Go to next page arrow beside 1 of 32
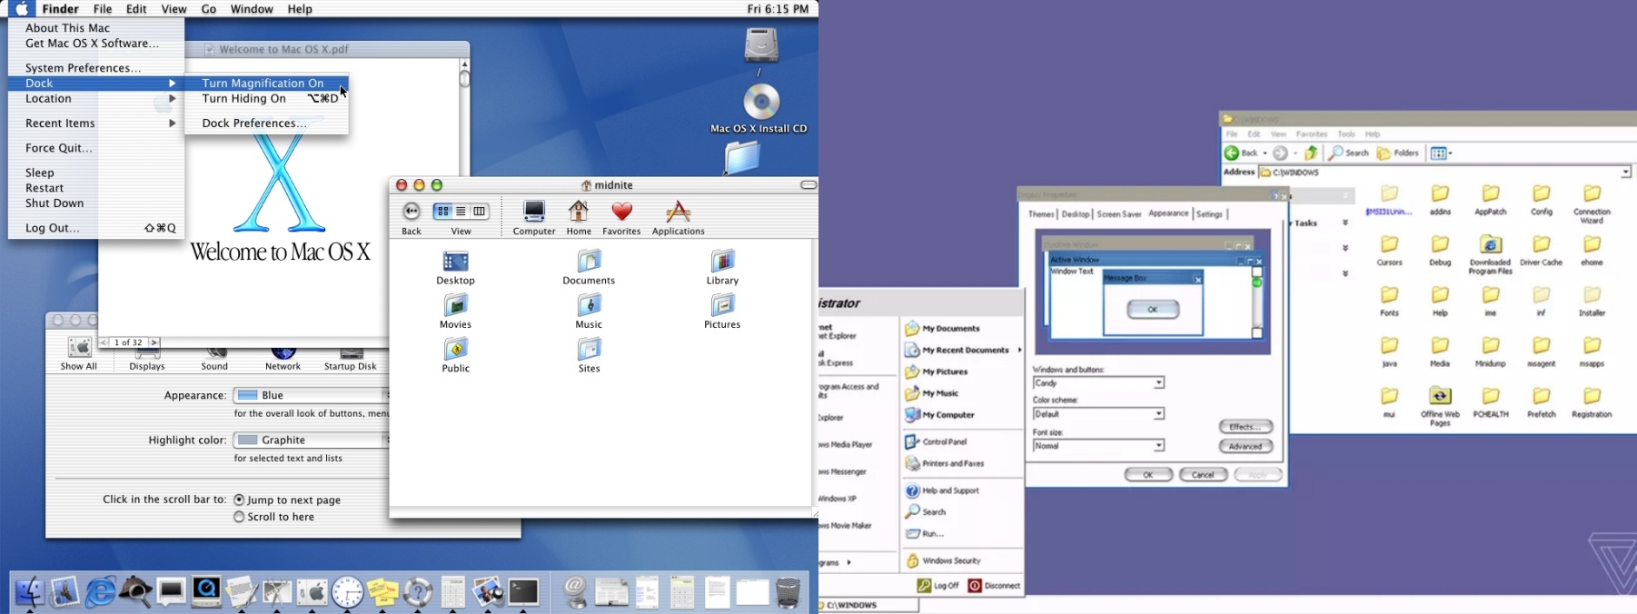 (x=154, y=342)
